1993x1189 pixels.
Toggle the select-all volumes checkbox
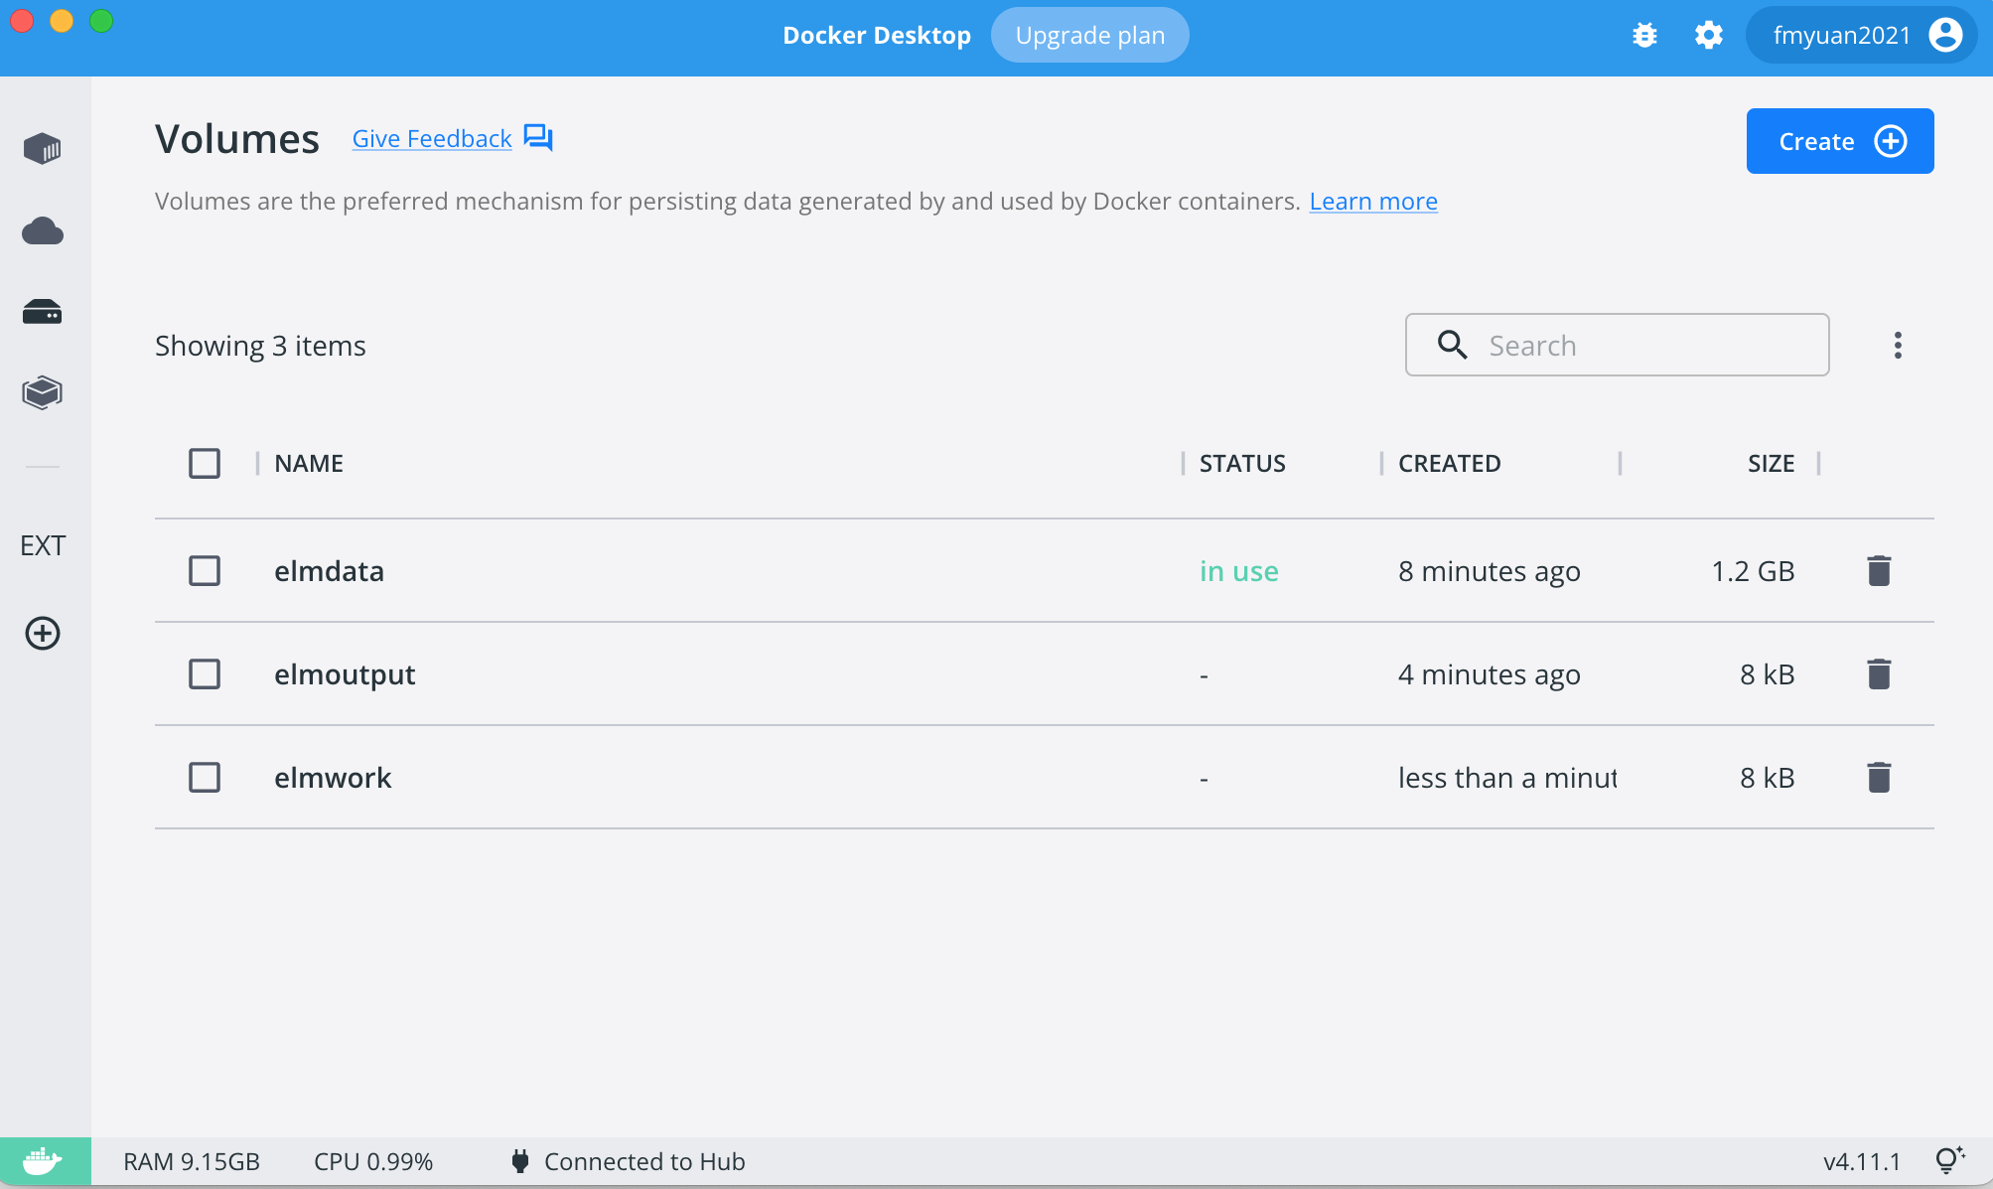tap(205, 464)
